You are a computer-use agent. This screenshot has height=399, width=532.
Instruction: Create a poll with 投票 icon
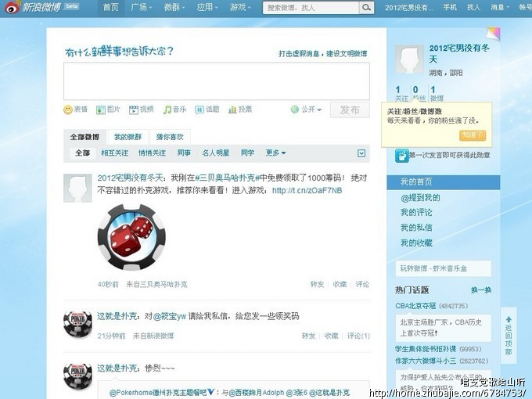point(232,110)
